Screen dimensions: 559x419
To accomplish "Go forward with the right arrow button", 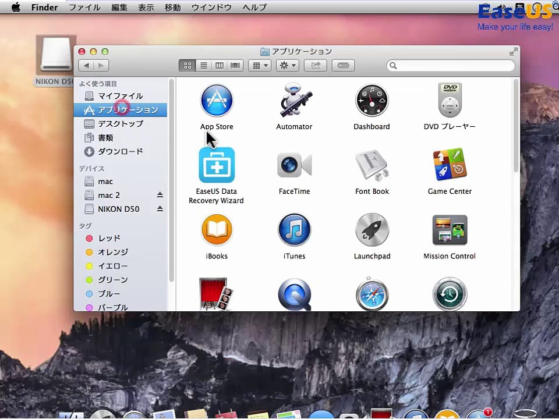I will [x=101, y=66].
